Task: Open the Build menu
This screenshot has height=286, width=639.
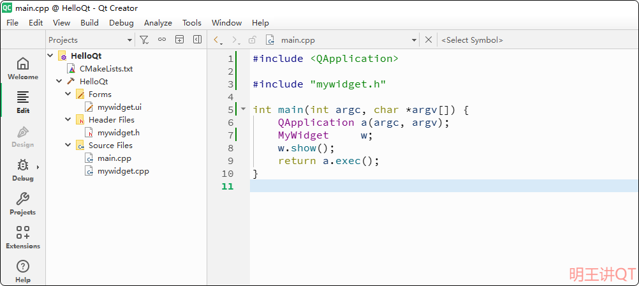Action: pyautogui.click(x=89, y=22)
